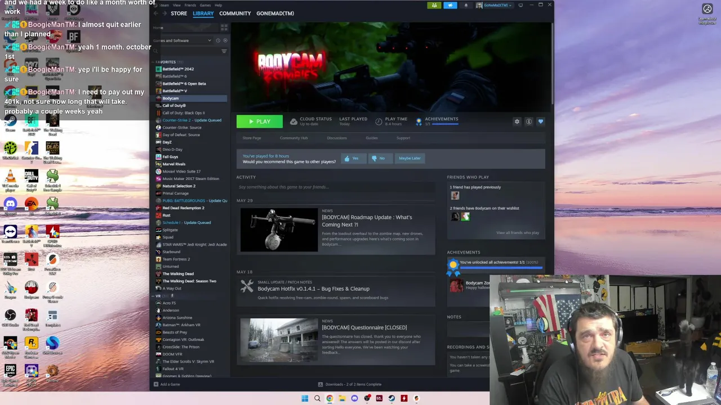721x405 pixels.
Task: Open Steam from the taskbar
Action: 391,398
